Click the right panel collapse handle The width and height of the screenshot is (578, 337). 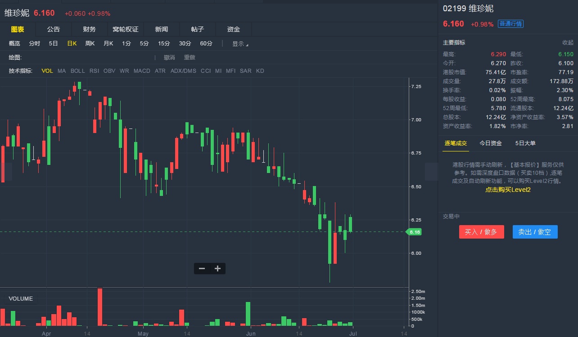click(431, 172)
